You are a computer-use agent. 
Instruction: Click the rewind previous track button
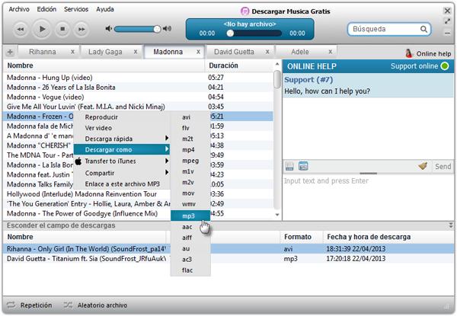(x=21, y=29)
